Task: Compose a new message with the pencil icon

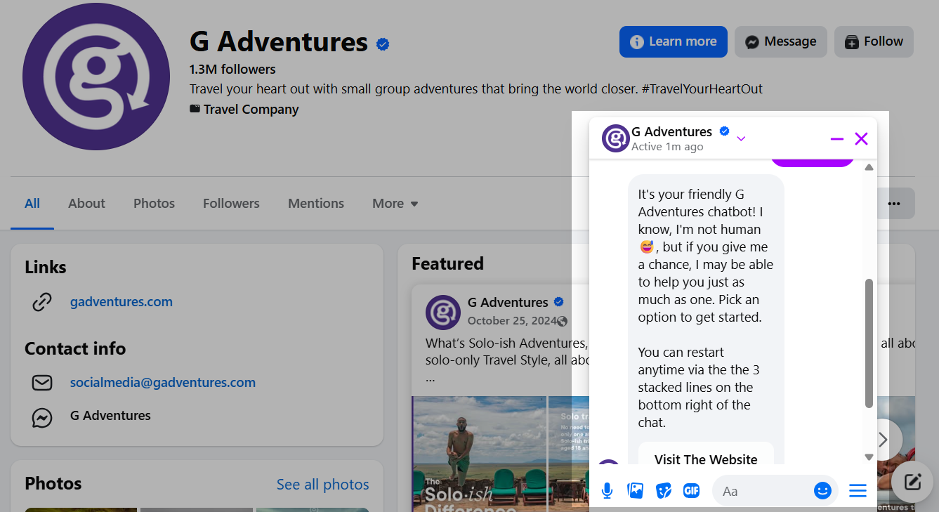Action: point(912,482)
